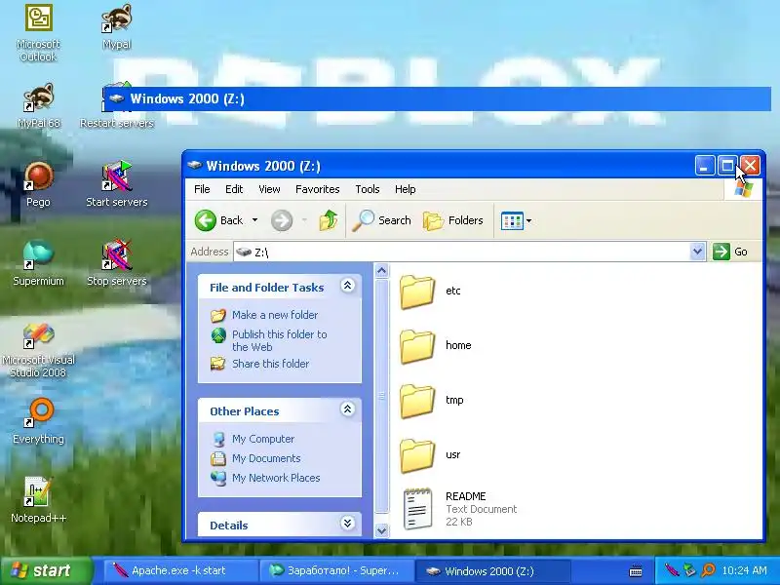This screenshot has height=585, width=780.
Task: Collapse File and Folder Tasks panel
Action: point(347,286)
